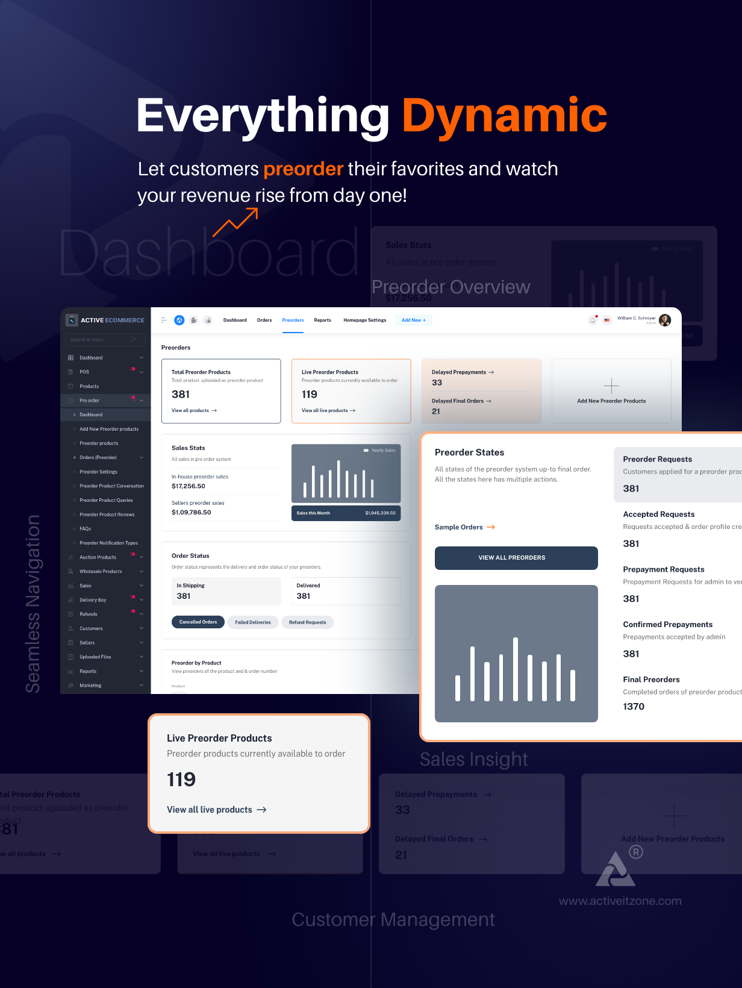742x988 pixels.
Task: Expand the Orders (Preorder) submenu
Action: [x=142, y=458]
